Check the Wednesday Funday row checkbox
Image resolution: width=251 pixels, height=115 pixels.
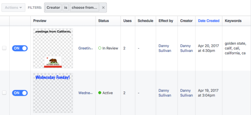(x=4, y=93)
